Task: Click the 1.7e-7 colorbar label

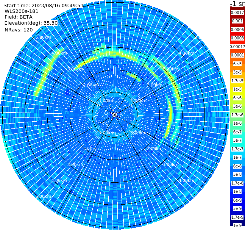Action: tap(237, 149)
